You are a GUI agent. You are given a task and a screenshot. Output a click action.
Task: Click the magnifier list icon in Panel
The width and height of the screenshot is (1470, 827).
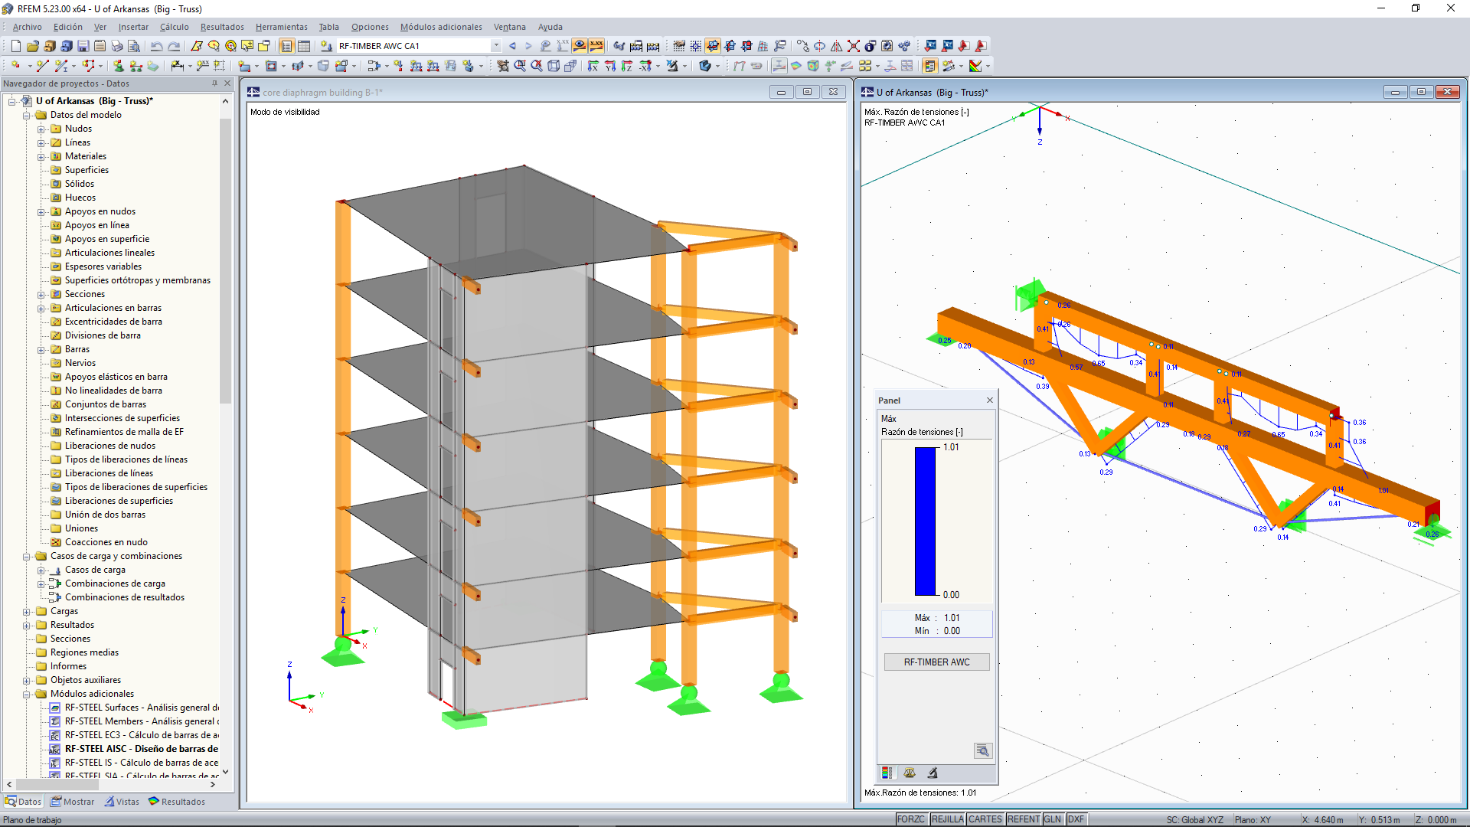click(x=982, y=750)
